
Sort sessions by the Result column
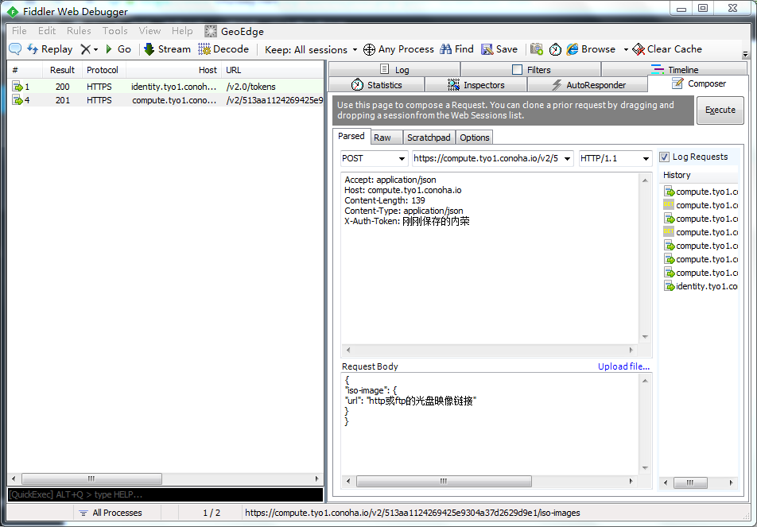click(62, 70)
